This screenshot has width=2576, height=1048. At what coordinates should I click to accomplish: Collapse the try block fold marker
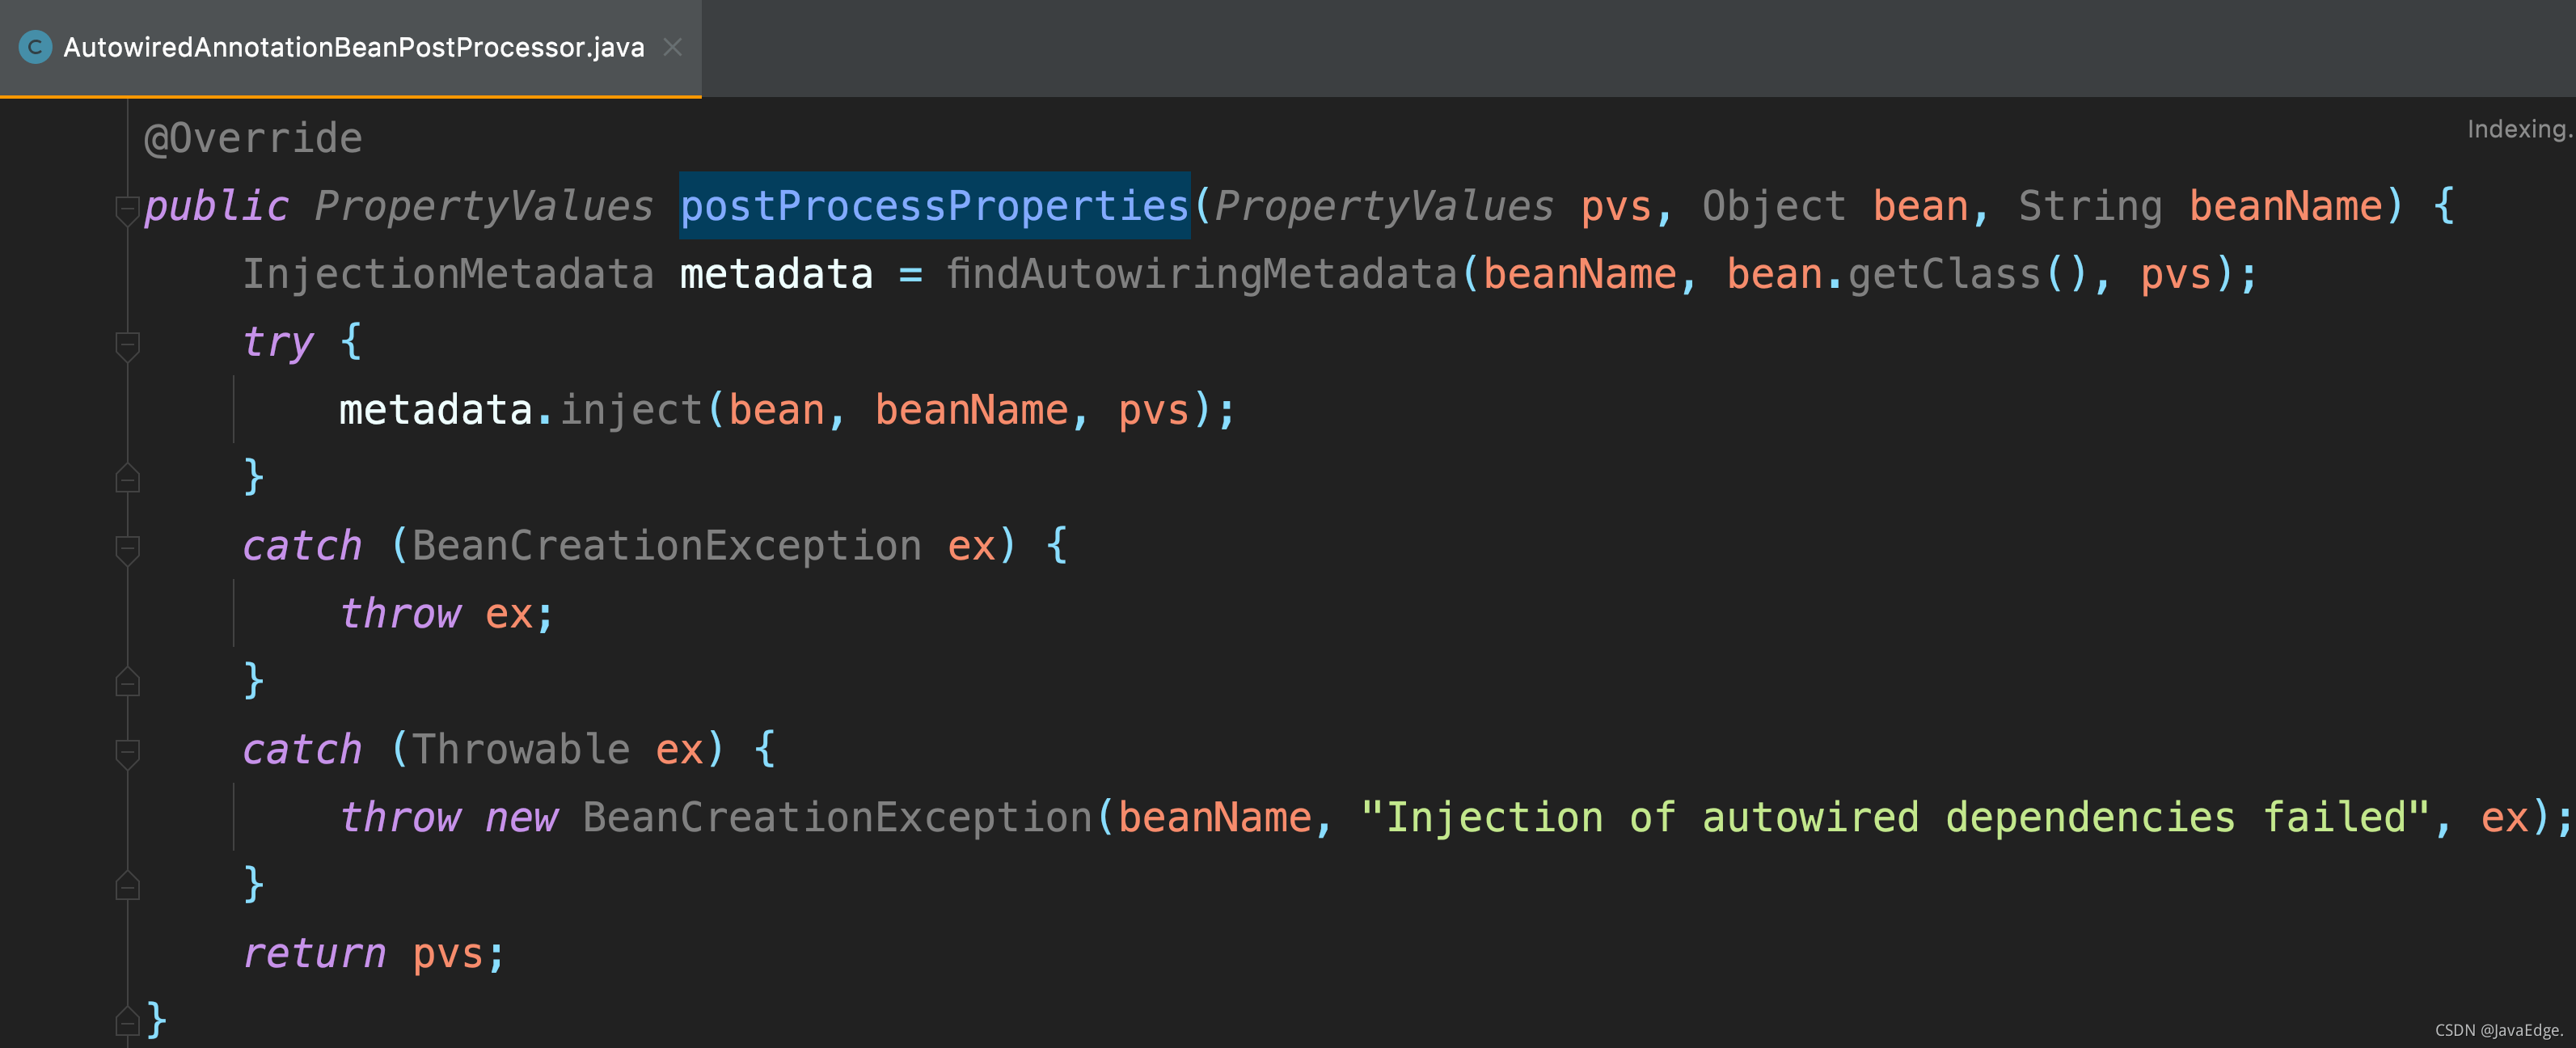pos(127,345)
